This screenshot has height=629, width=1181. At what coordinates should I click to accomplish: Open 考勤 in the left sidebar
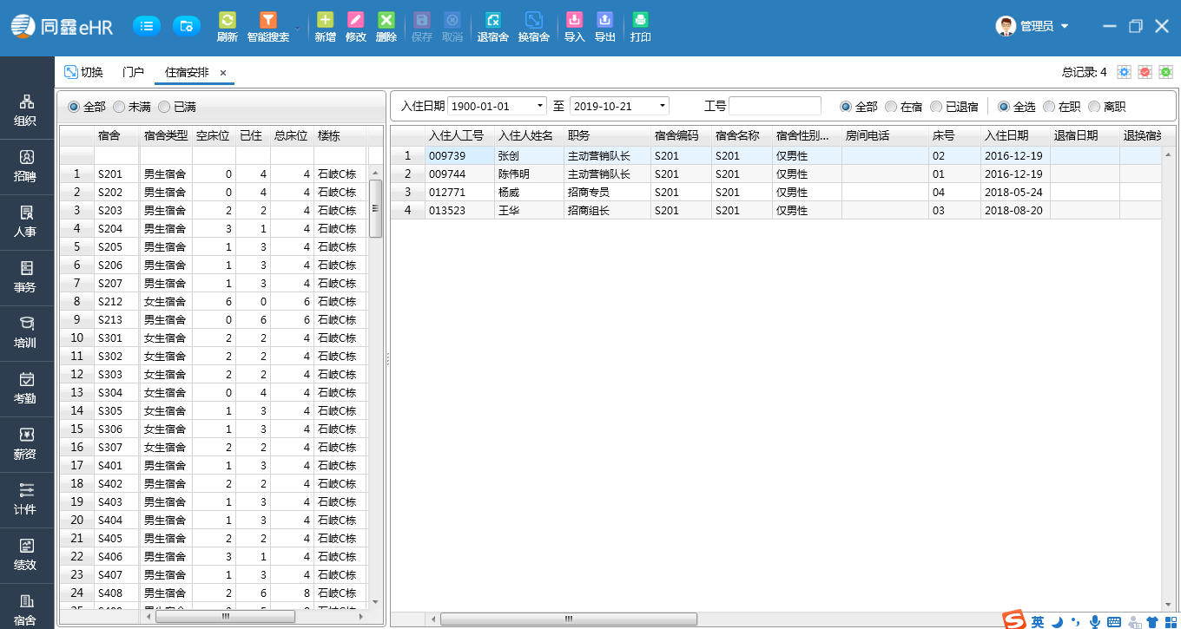(25, 388)
